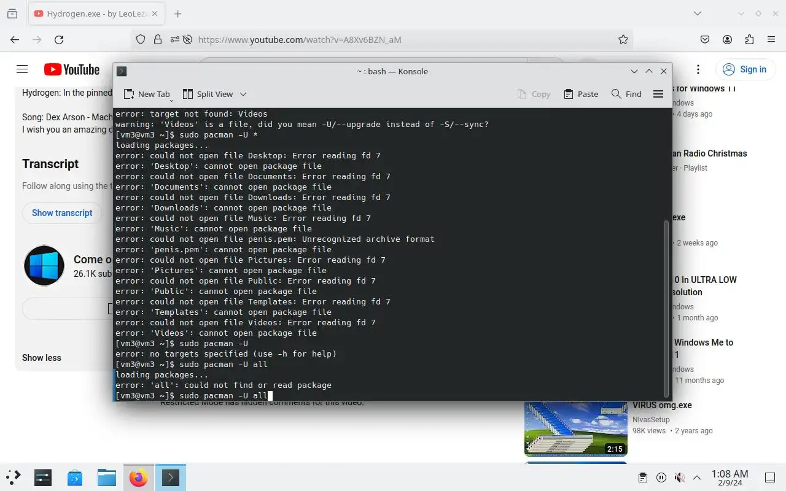Open the KDE application launcher
786x491 pixels.
(14, 477)
